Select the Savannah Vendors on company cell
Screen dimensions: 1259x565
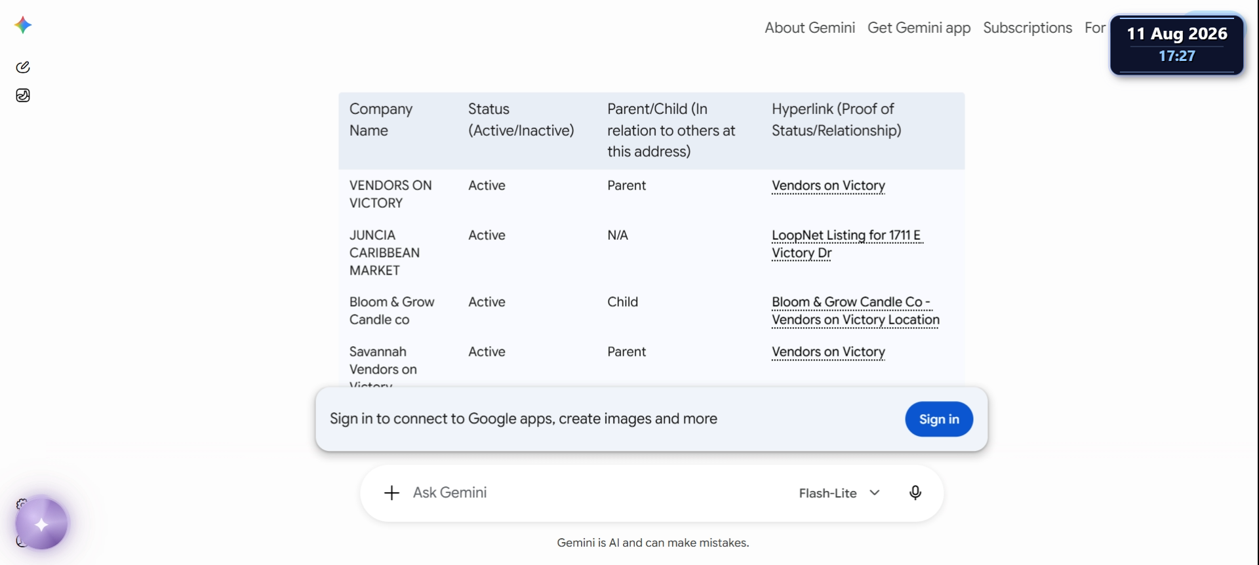coord(383,368)
